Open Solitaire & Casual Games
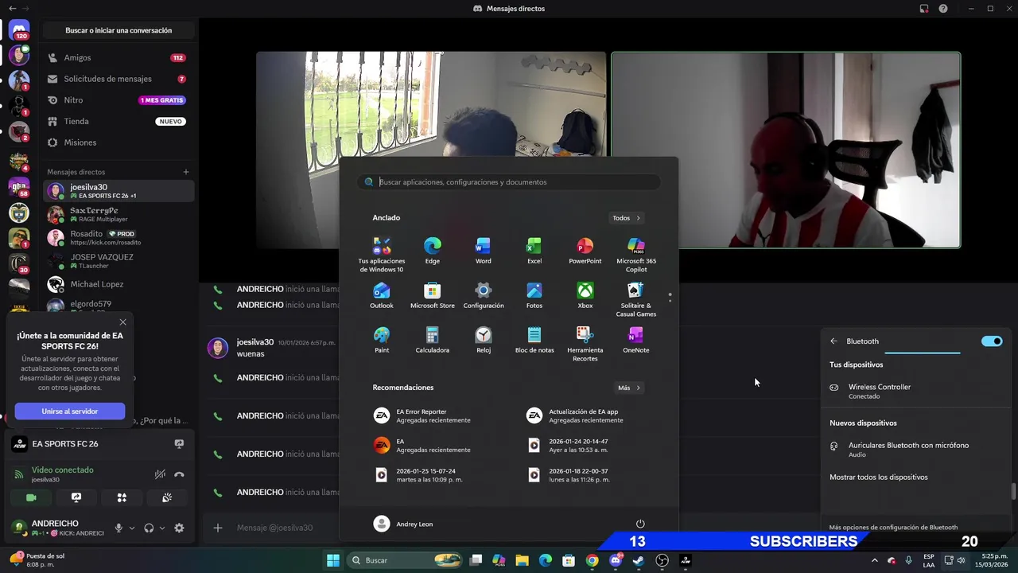 pos(635,299)
